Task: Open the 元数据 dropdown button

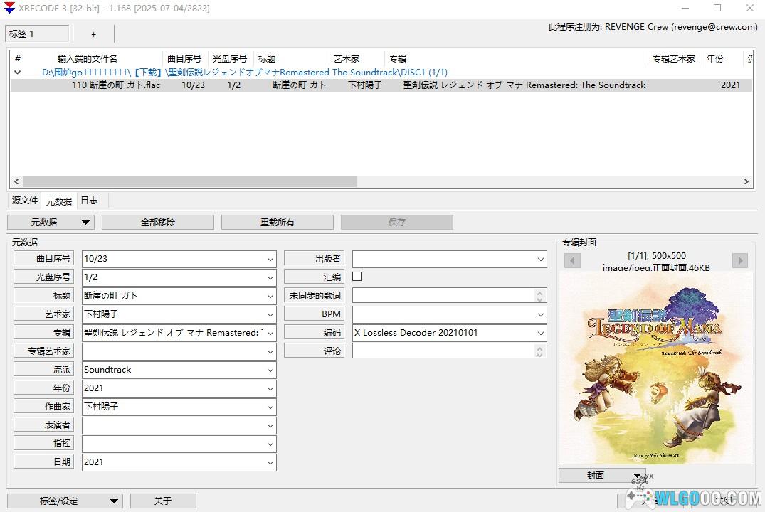Action: (50, 223)
